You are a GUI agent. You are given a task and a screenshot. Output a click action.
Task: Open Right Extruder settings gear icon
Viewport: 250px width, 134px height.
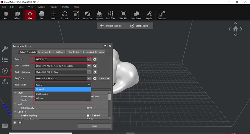(x=95, y=72)
